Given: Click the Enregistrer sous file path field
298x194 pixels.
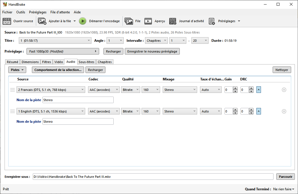Looking at the screenshot, I should (153, 177).
